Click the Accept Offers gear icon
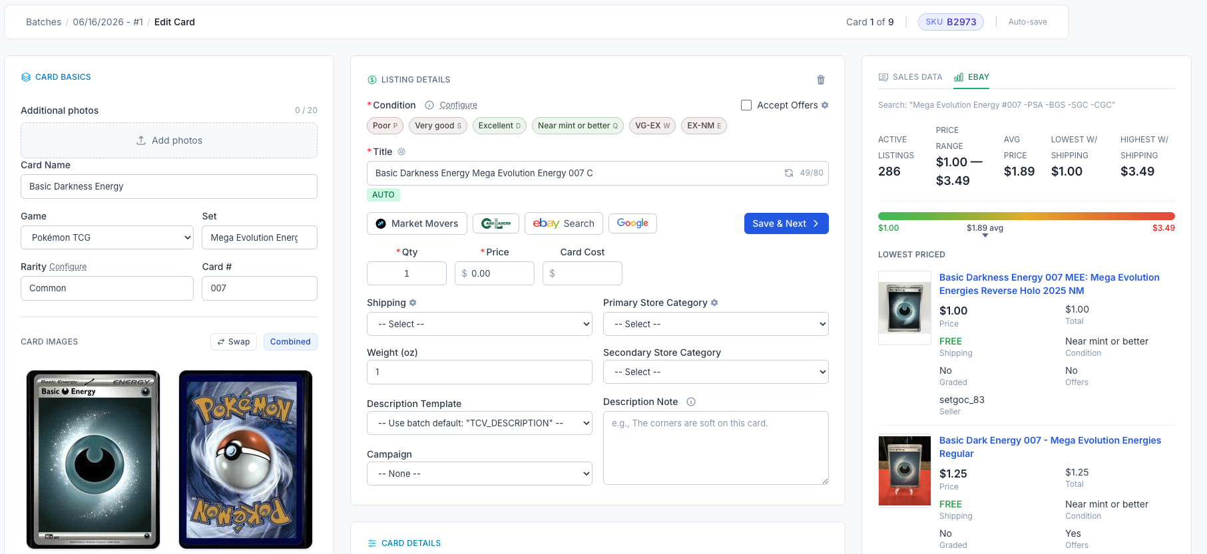Viewport: 1207px width, 554px height. click(825, 105)
